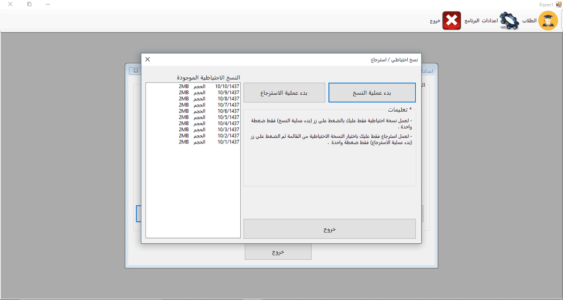563x300 pixels.
Task: Start backup with بدء عملية النسخ button
Action: click(x=372, y=93)
